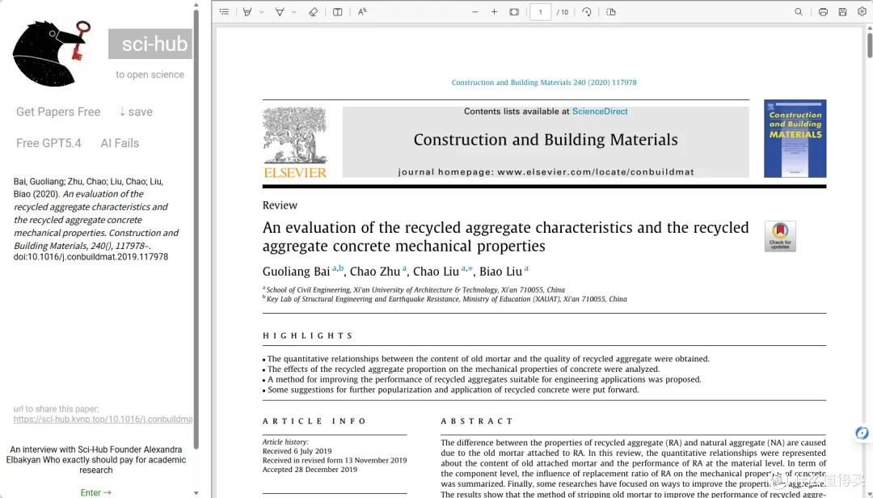This screenshot has height=498, width=873.
Task: Click the Sci-Hub raven logo
Action: 51,53
